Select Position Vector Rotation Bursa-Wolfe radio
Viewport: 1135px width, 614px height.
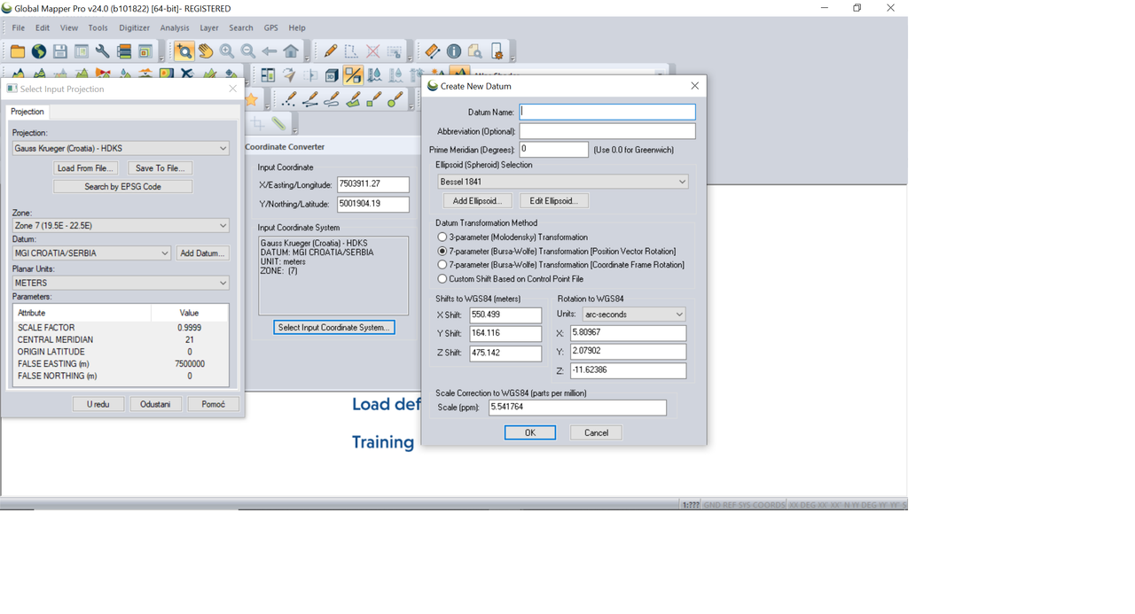(442, 252)
